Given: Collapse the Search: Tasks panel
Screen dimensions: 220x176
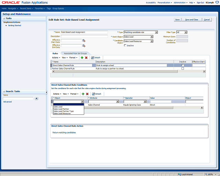Looking at the screenshot, I should 4,91.
